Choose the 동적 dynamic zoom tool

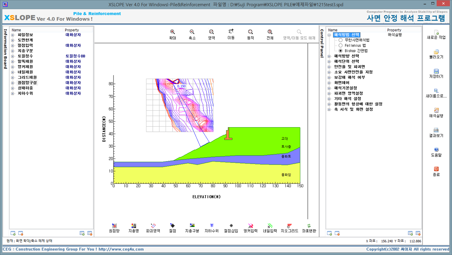[250, 34]
